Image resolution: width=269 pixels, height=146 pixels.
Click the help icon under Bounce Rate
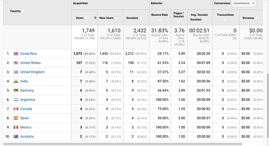point(159,20)
